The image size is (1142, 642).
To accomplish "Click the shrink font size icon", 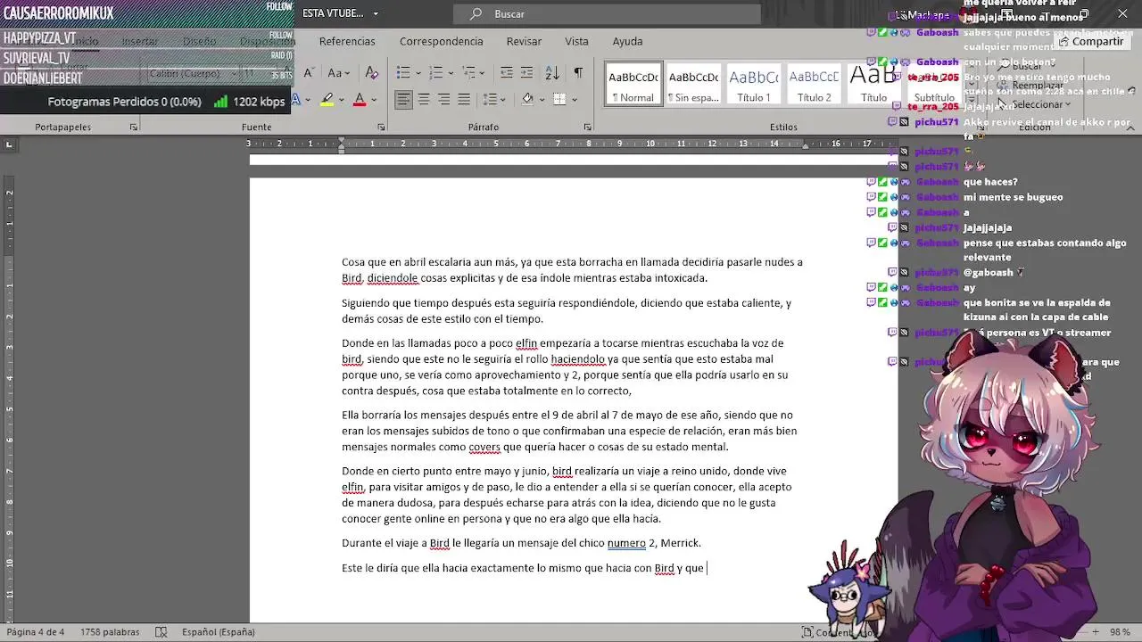I will point(308,73).
